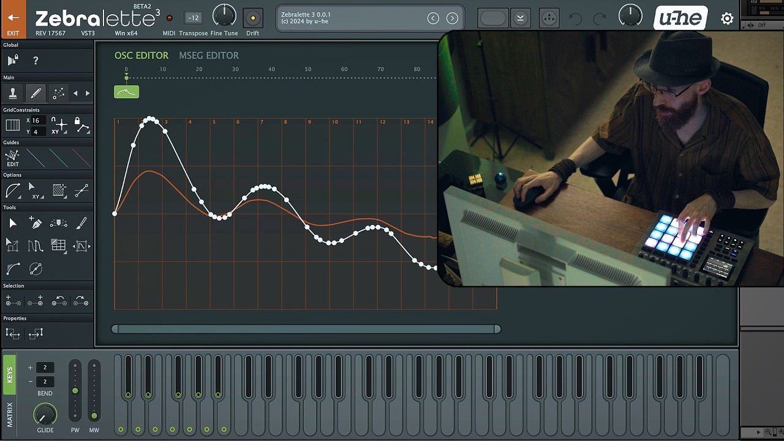Select the MATRIX side tab
The width and height of the screenshot is (784, 441).
click(x=9, y=415)
